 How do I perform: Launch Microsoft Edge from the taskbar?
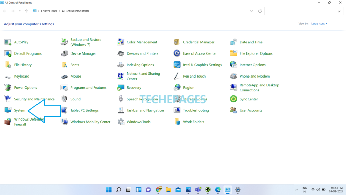(x=218, y=190)
